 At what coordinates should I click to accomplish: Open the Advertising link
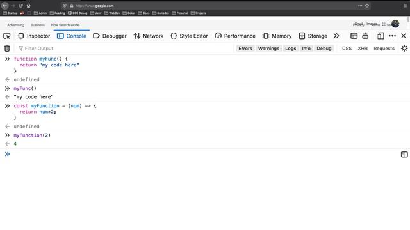(x=15, y=25)
